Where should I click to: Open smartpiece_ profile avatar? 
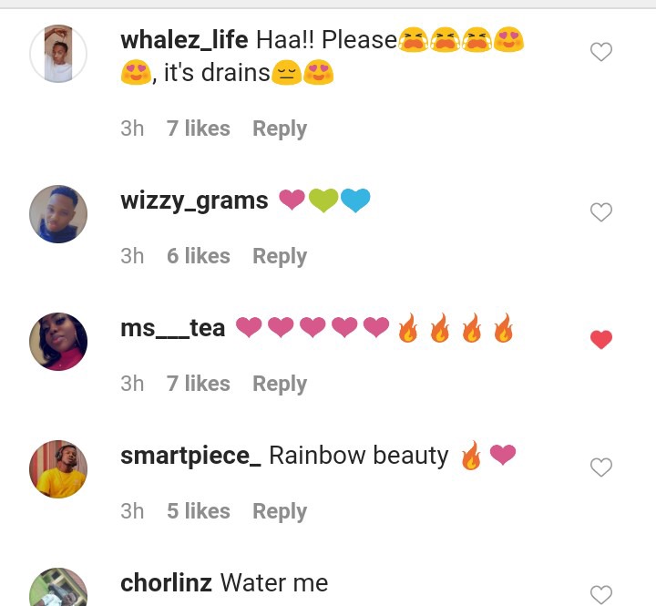coord(58,469)
